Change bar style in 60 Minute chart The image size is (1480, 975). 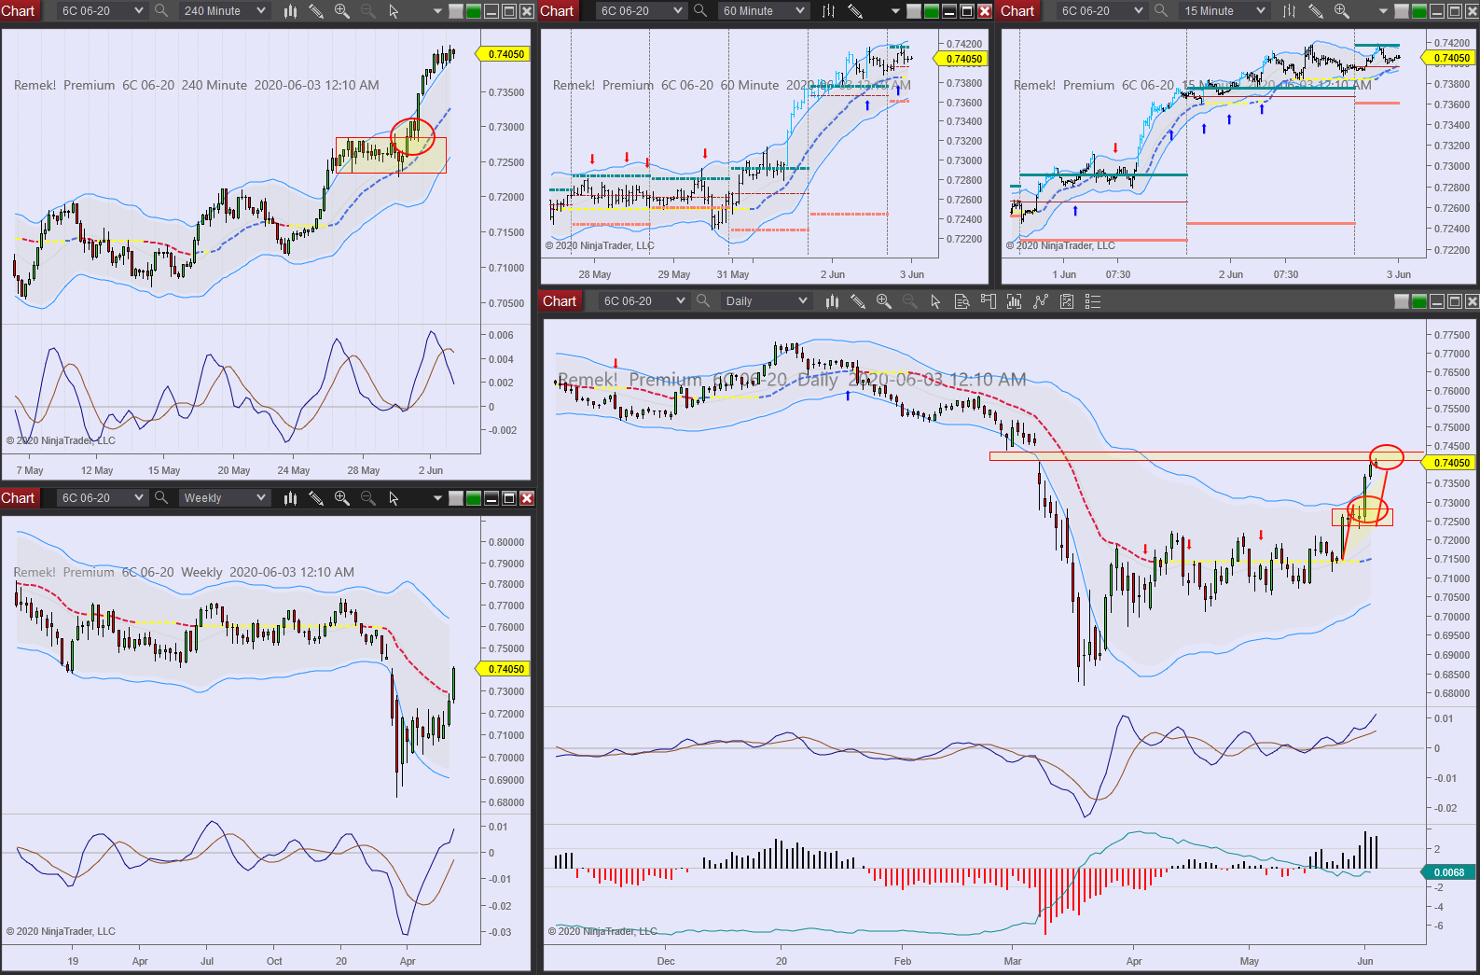click(x=828, y=11)
